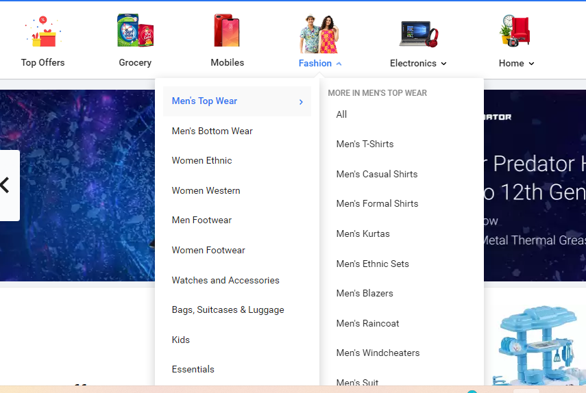586x393 pixels.
Task: Click the Fashion couple image icon
Action: tap(319, 34)
